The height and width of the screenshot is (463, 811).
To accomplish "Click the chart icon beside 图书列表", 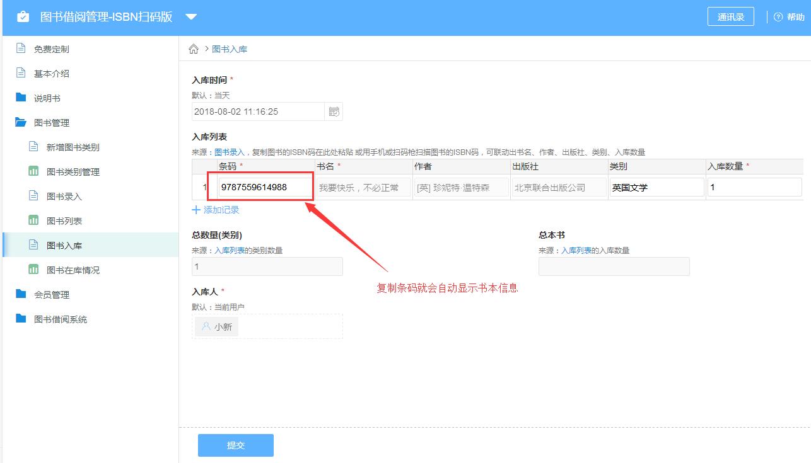I will [x=33, y=220].
